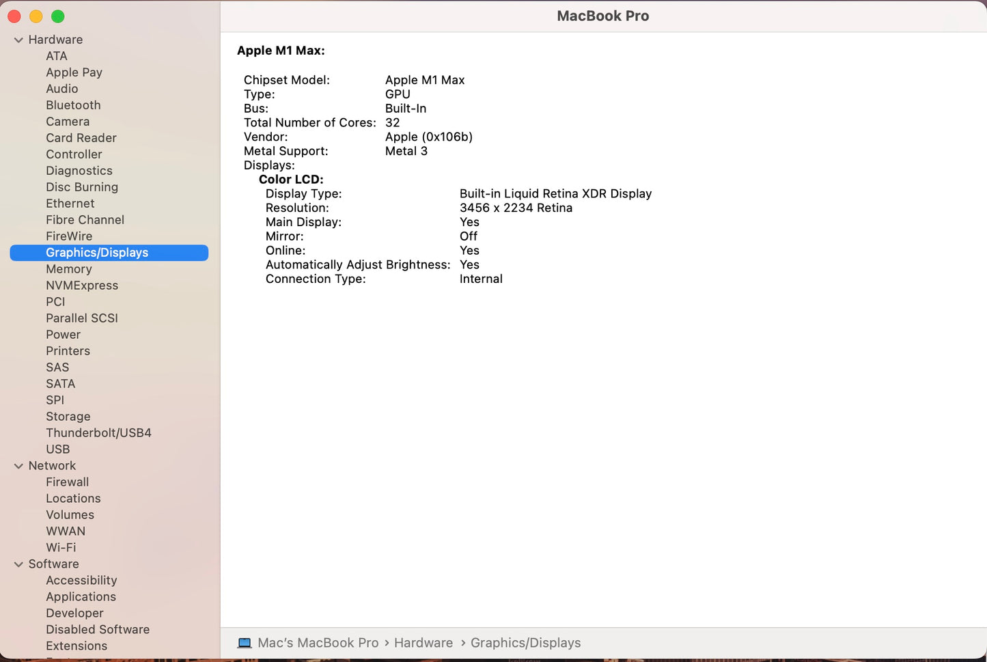Click Hardware in the bottom path bar

pos(423,643)
